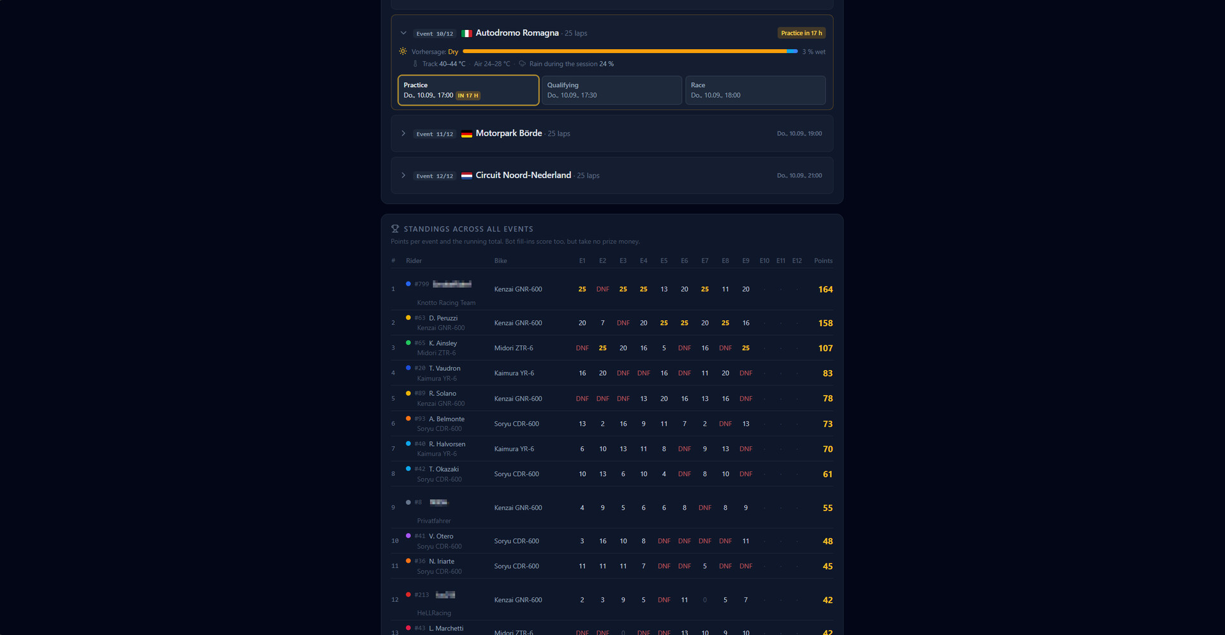Click the 'Event 10/12' label
The height and width of the screenshot is (635, 1225).
point(434,34)
